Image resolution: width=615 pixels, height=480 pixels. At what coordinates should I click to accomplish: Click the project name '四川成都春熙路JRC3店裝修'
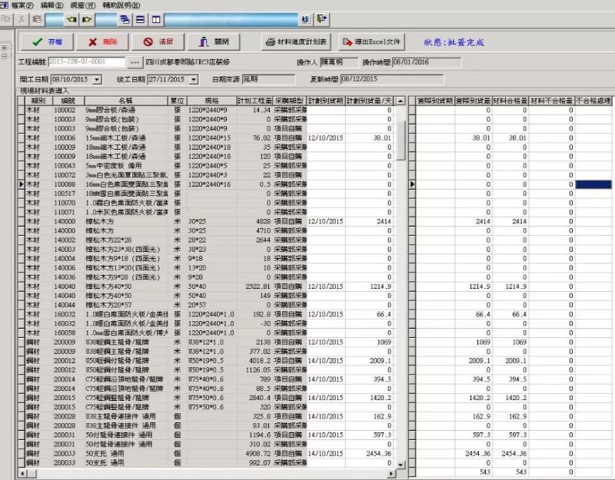coord(188,62)
